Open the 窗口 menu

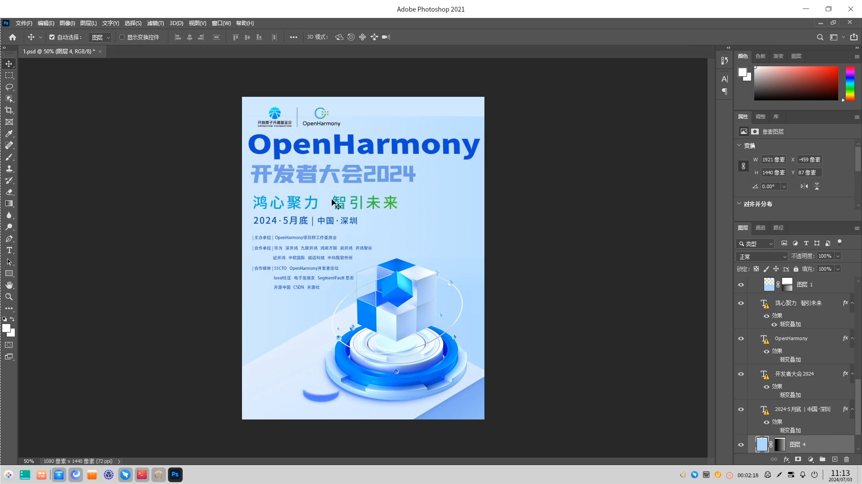(220, 22)
